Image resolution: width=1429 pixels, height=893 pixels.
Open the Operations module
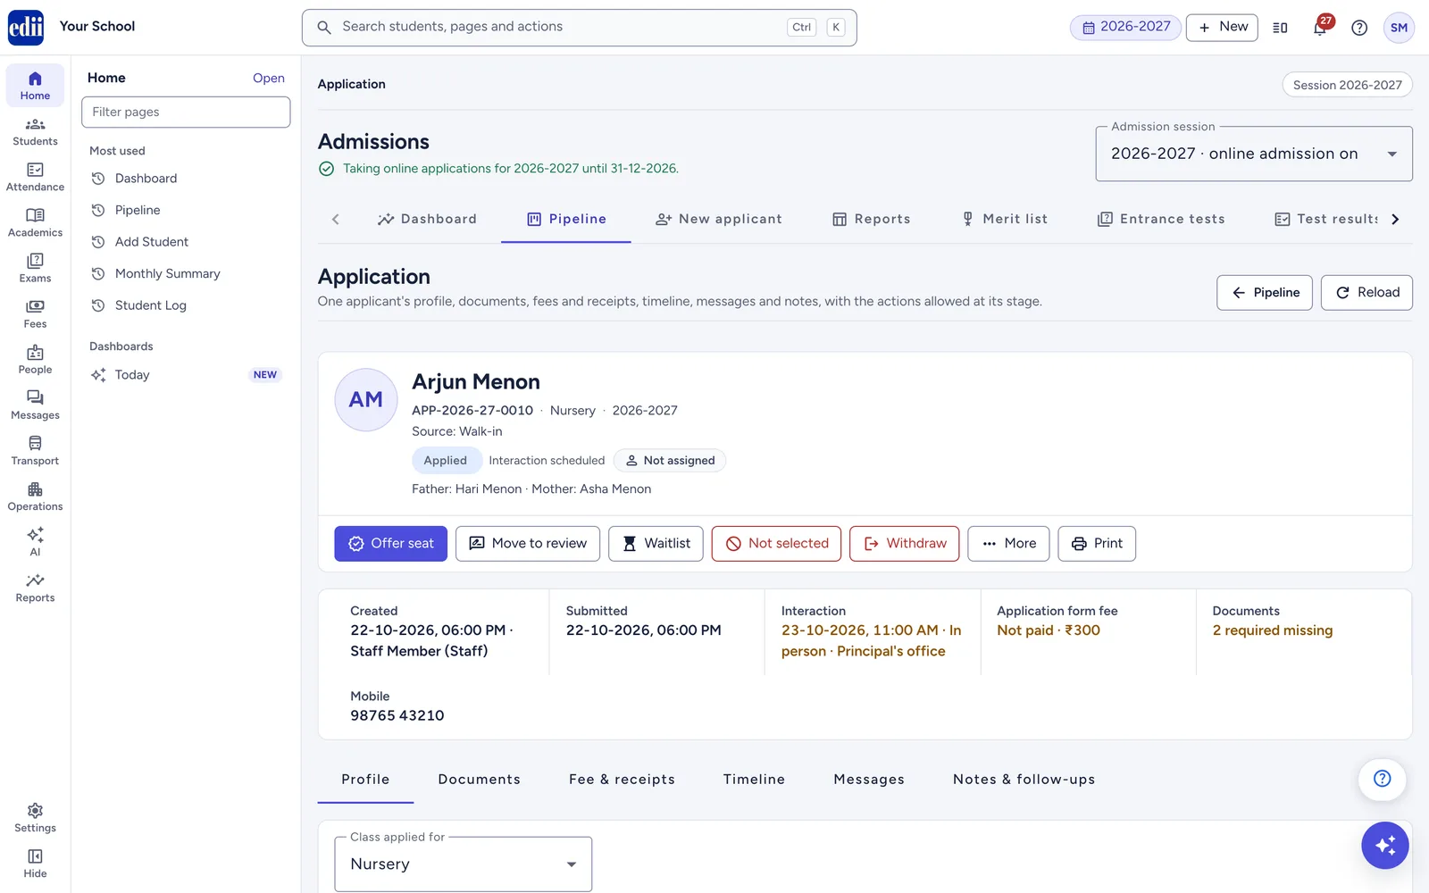35,496
